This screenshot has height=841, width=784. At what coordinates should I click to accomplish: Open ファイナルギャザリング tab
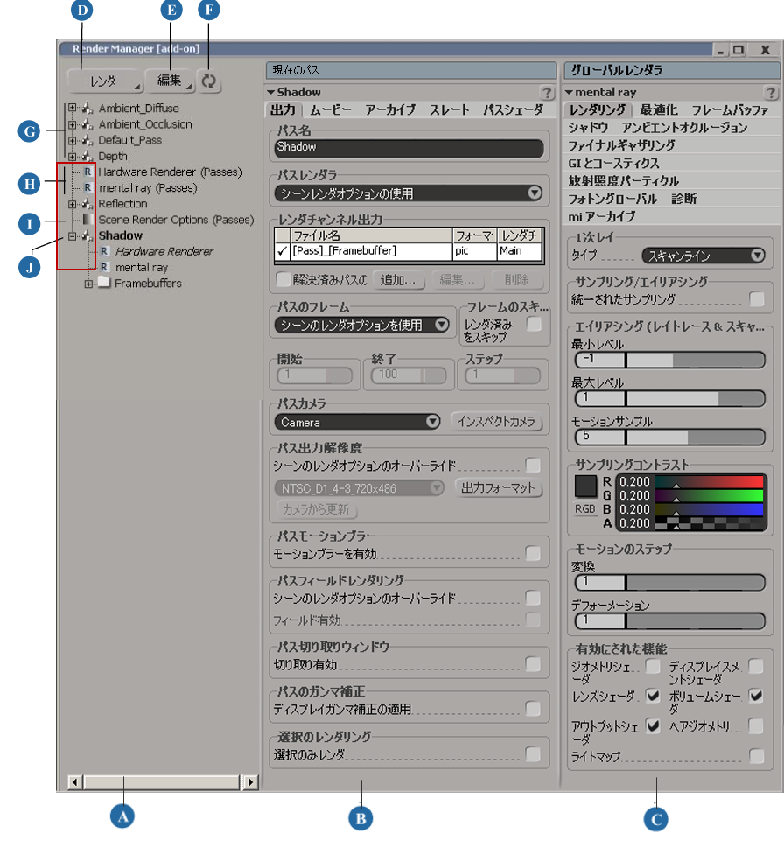621,145
